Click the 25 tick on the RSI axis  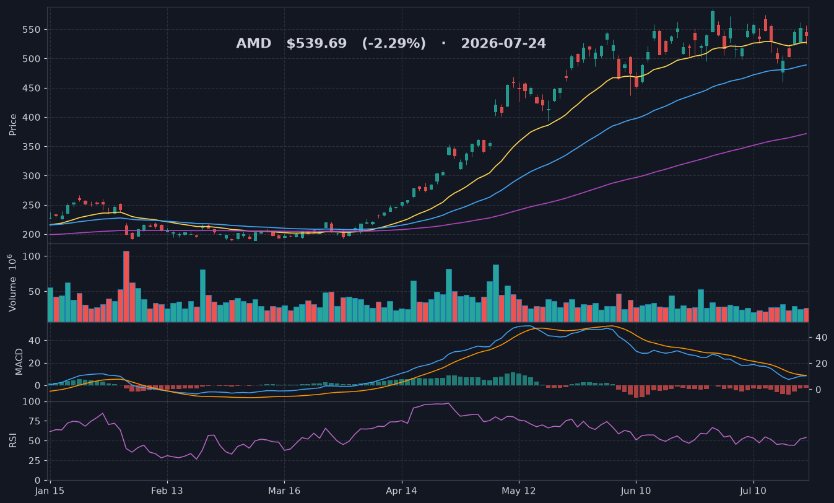(35, 461)
